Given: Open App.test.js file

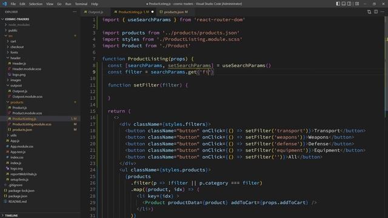Looking at the screenshot, I should tap(18, 152).
